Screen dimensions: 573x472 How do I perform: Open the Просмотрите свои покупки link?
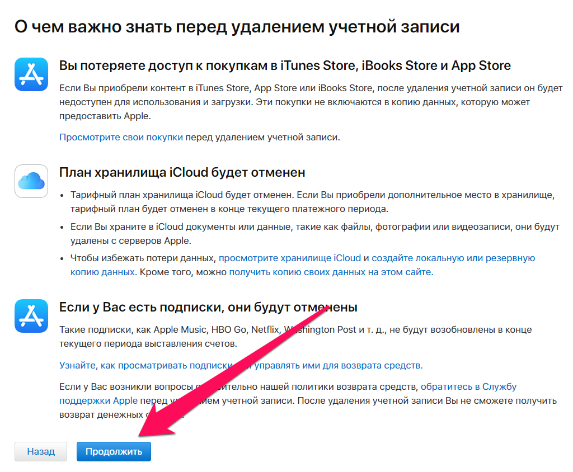(121, 137)
